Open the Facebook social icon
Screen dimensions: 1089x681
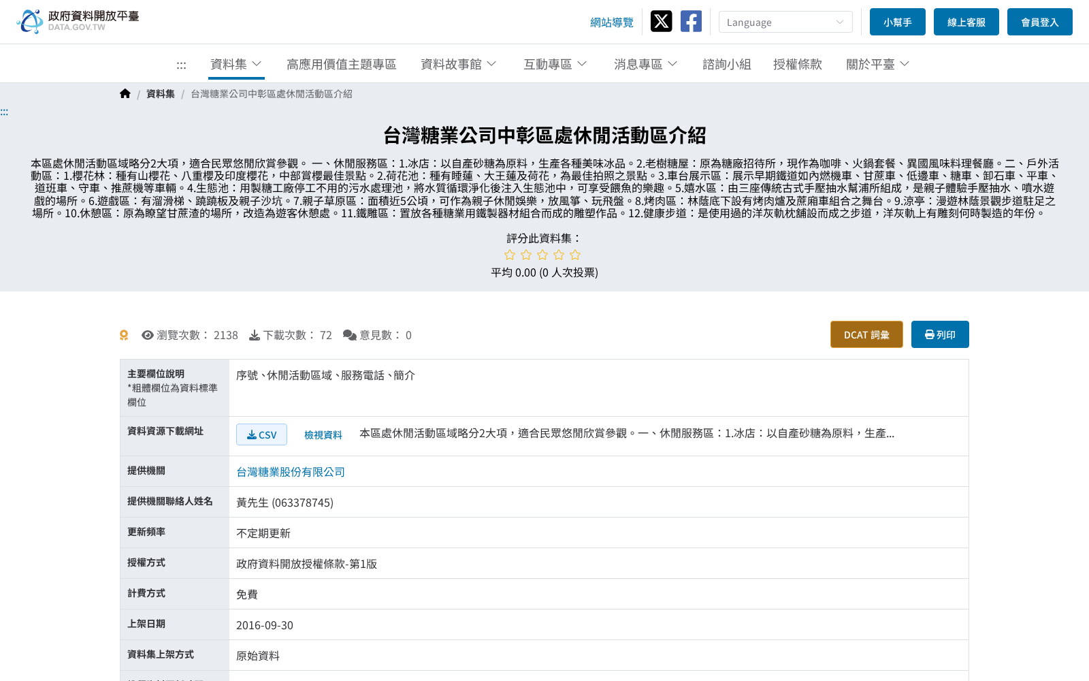tap(691, 21)
